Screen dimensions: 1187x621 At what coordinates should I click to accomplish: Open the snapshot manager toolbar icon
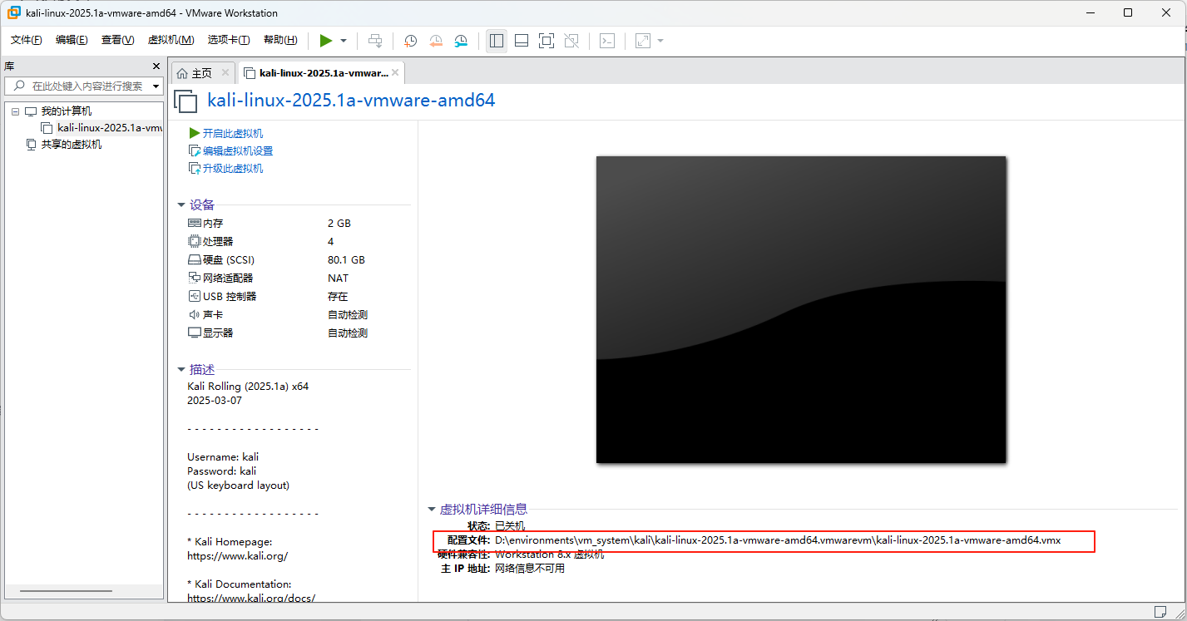click(461, 41)
